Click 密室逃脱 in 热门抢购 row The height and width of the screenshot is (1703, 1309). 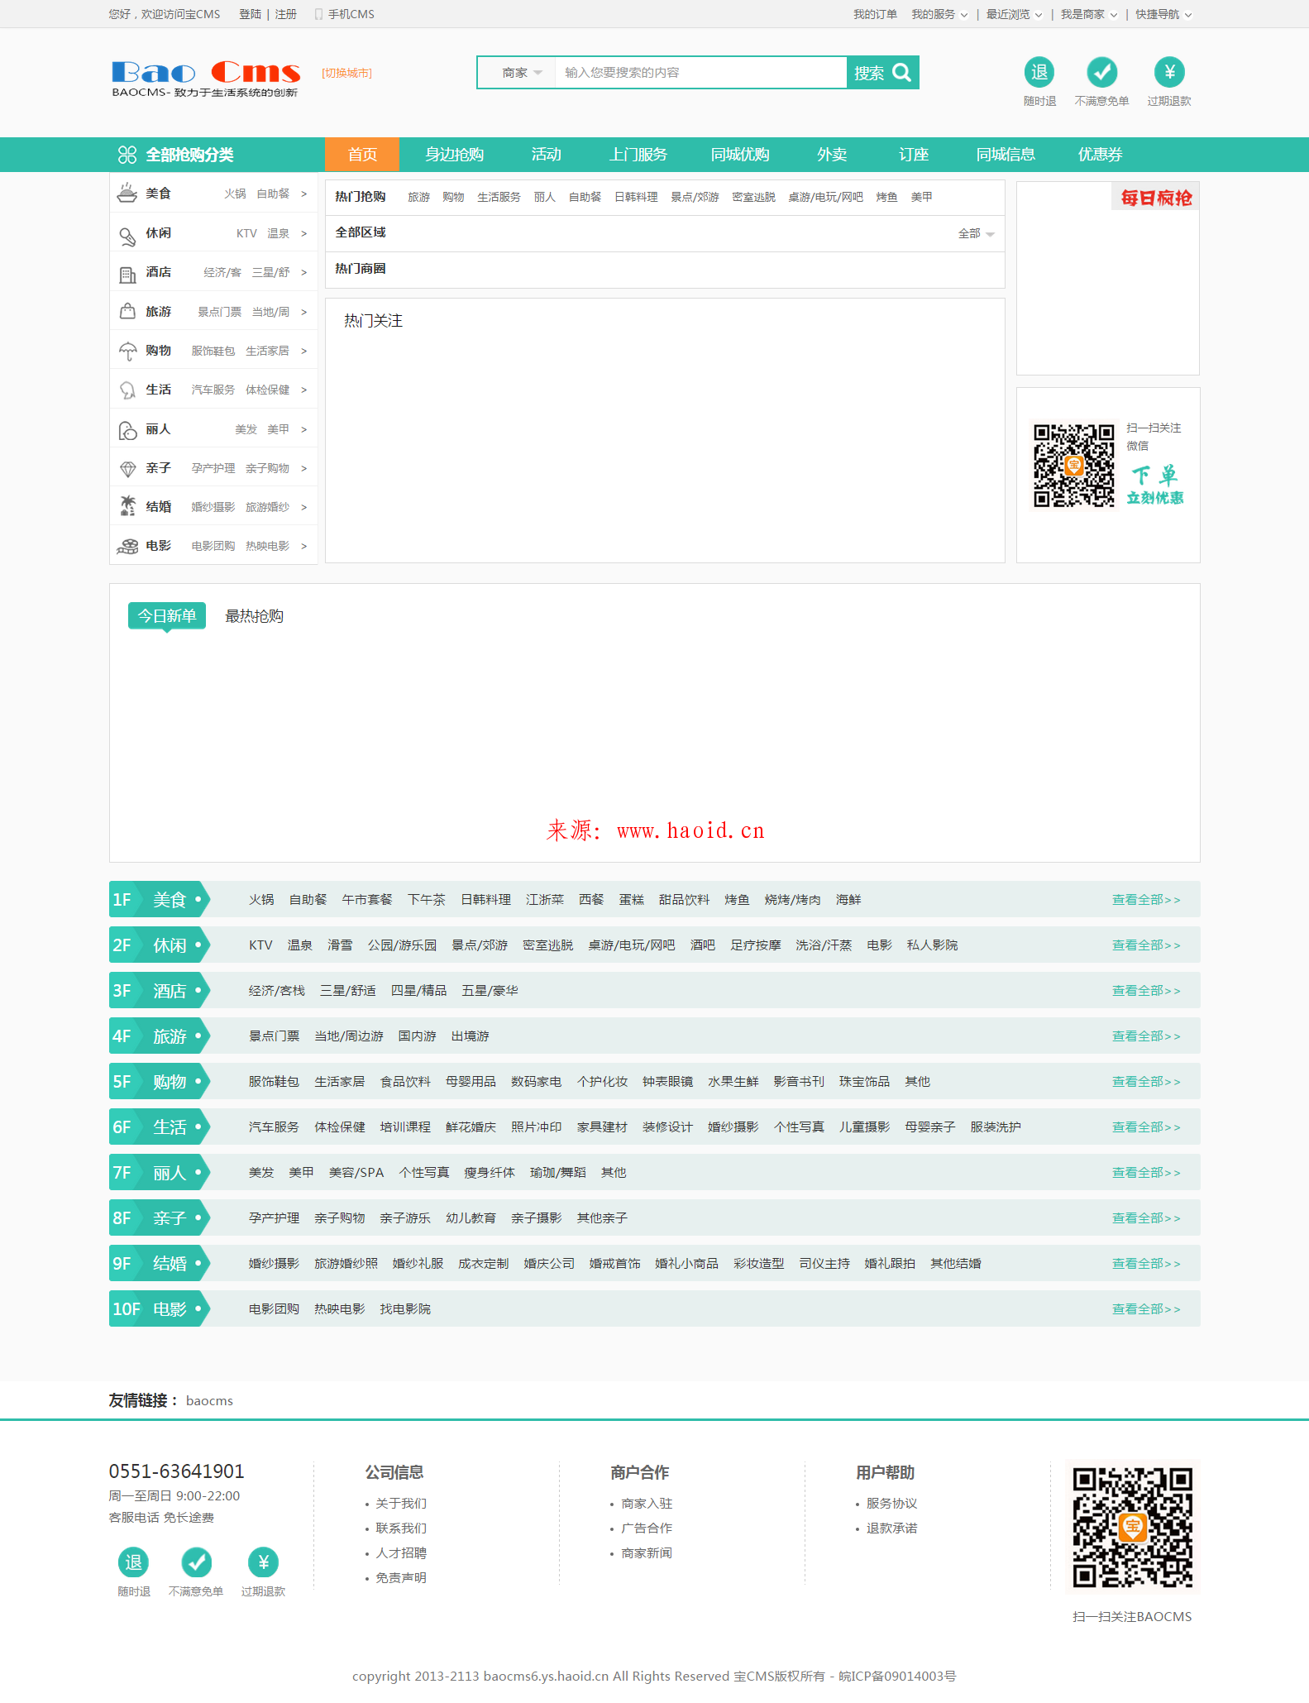point(753,197)
